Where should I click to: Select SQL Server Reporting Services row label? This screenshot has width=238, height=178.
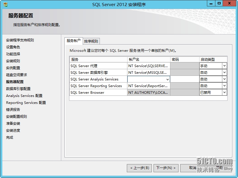click(x=96, y=86)
